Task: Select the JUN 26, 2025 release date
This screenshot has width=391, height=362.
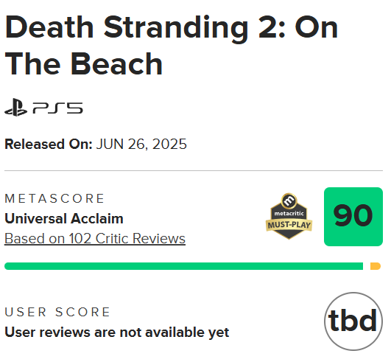Action: tap(141, 144)
